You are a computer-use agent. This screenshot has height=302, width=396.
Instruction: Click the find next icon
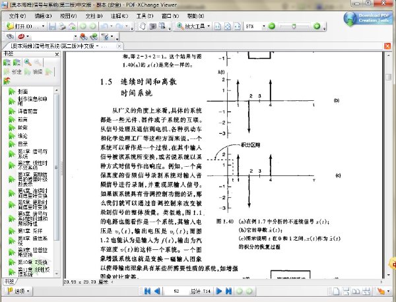coord(94,37)
